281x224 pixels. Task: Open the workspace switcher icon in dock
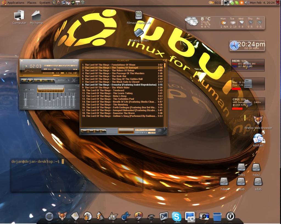click(204, 216)
